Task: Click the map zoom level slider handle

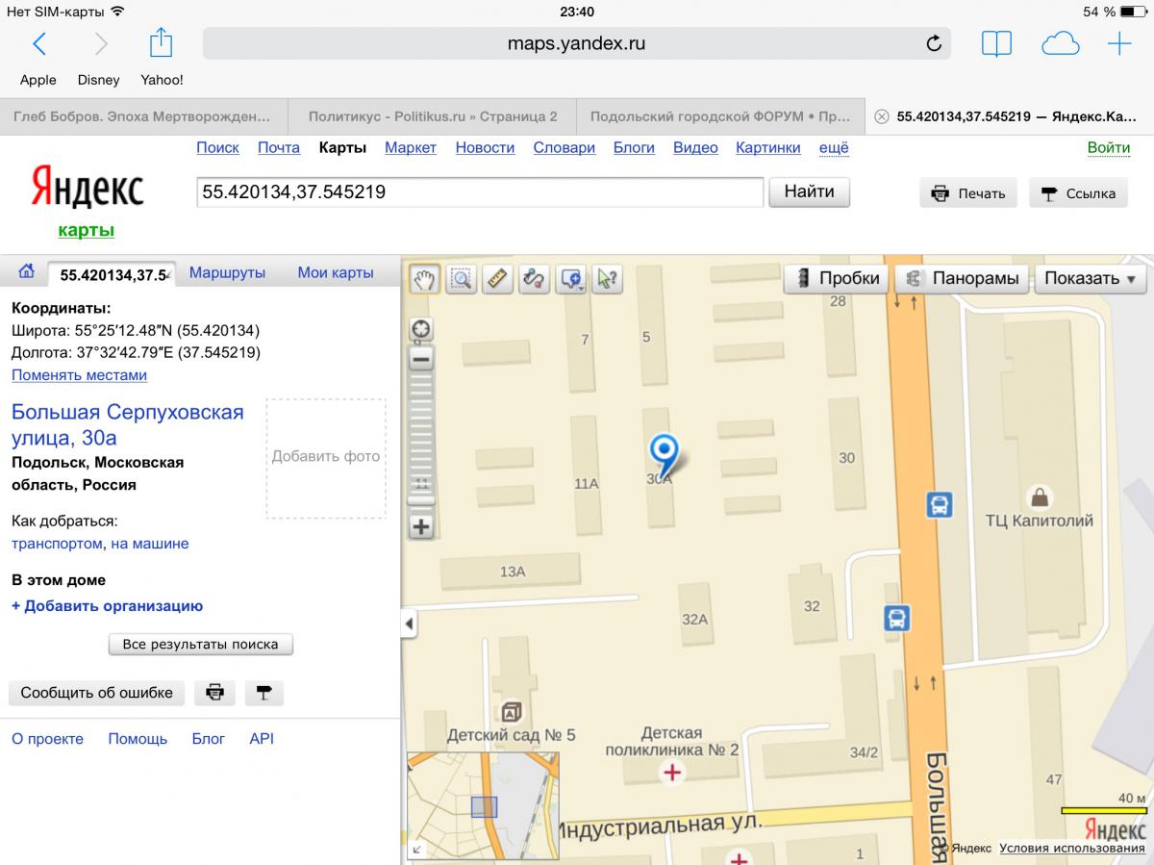Action: point(421,499)
